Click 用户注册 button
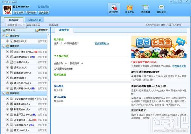This screenshot has height=134, width=191. [31, 12]
